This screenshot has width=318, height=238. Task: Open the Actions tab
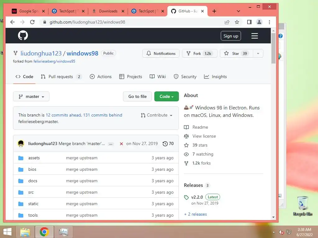pyautogui.click(x=101, y=77)
